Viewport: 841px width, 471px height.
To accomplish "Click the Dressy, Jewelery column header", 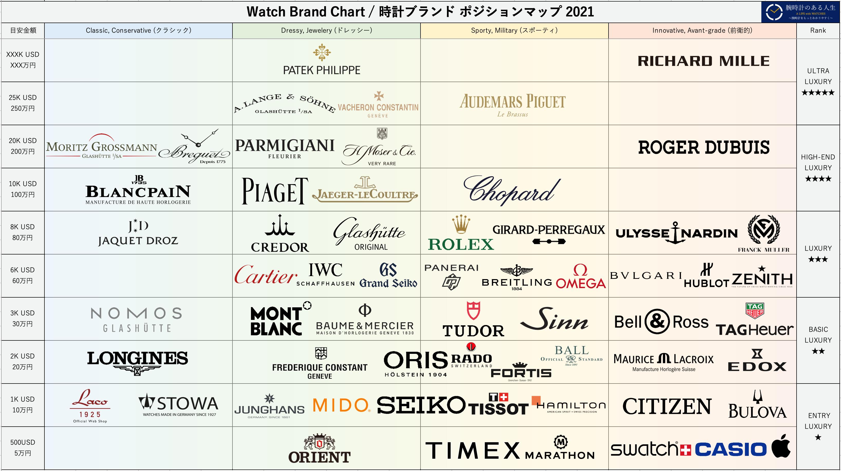I will (x=326, y=31).
